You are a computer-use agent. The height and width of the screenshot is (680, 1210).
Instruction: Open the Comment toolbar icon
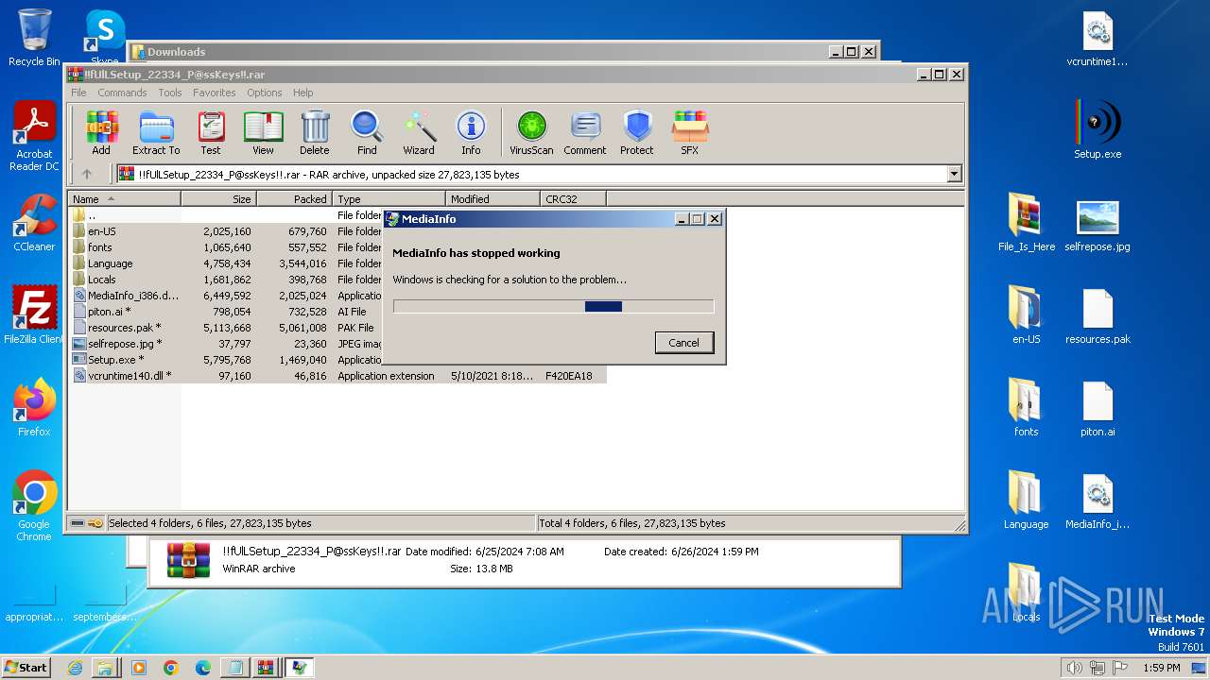pyautogui.click(x=585, y=132)
